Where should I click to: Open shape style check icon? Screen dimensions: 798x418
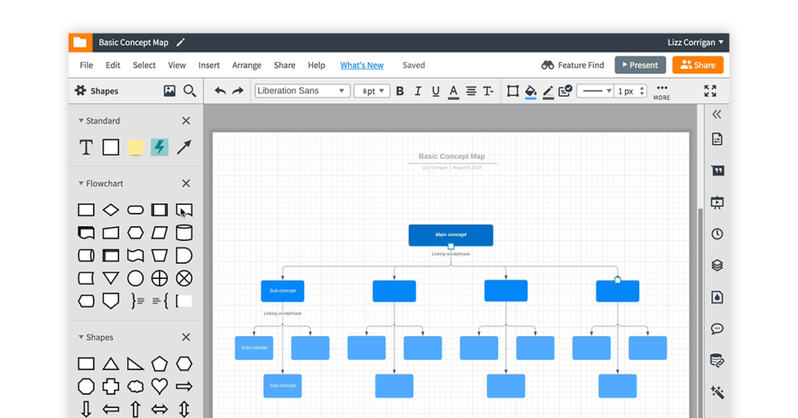(566, 91)
